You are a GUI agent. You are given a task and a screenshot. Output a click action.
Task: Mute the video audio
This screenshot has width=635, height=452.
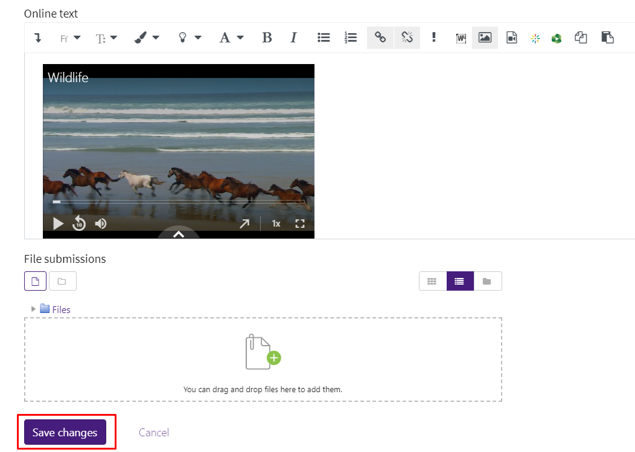pyautogui.click(x=100, y=223)
